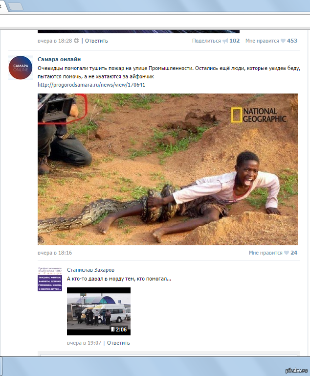Click the film icon on video duration badge
Viewport: 310px width, 376px height.
coord(112,329)
